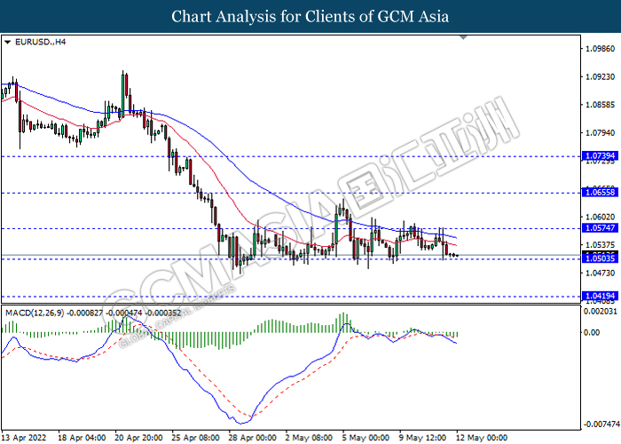Click the 1.05375 price axis value
Image resolution: width=621 pixels, height=444 pixels.
[x=601, y=245]
